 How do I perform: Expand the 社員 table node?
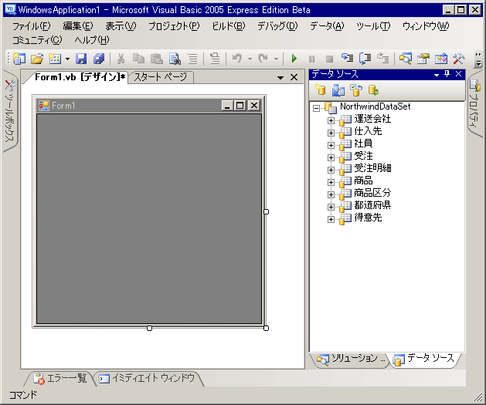coord(331,146)
